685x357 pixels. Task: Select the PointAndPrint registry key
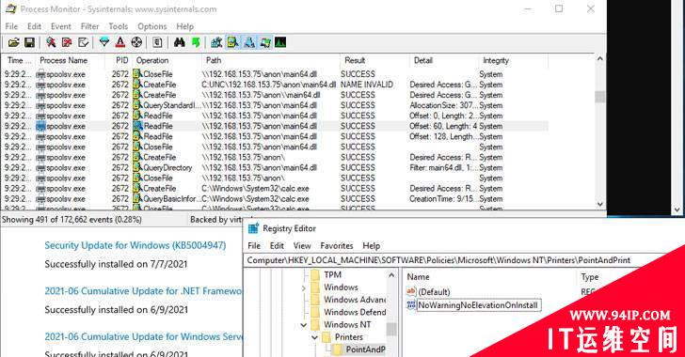point(365,349)
